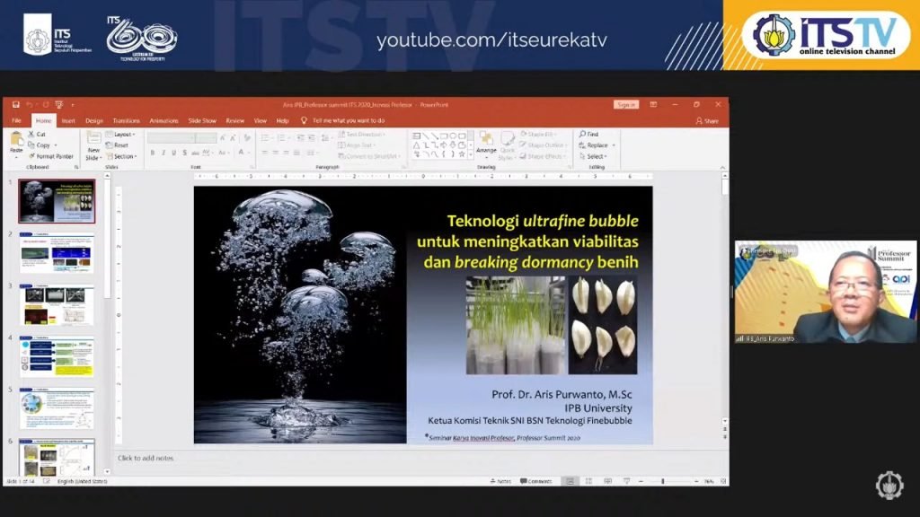This screenshot has height=517, width=920.
Task: Select the Arrange tool in Drawing group
Action: click(x=486, y=151)
